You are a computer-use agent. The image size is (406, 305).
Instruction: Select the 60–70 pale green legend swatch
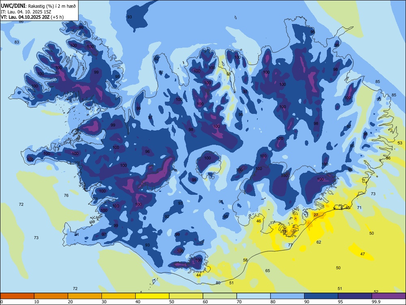pyautogui.click(x=220, y=296)
